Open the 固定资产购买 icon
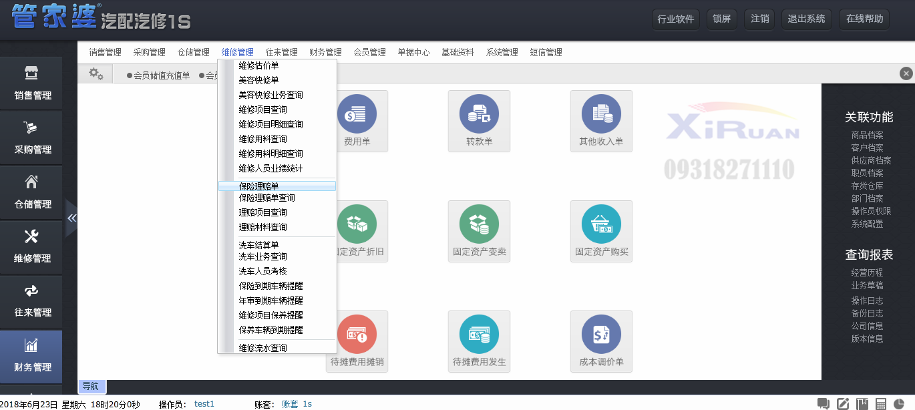This screenshot has width=915, height=410. point(601,230)
